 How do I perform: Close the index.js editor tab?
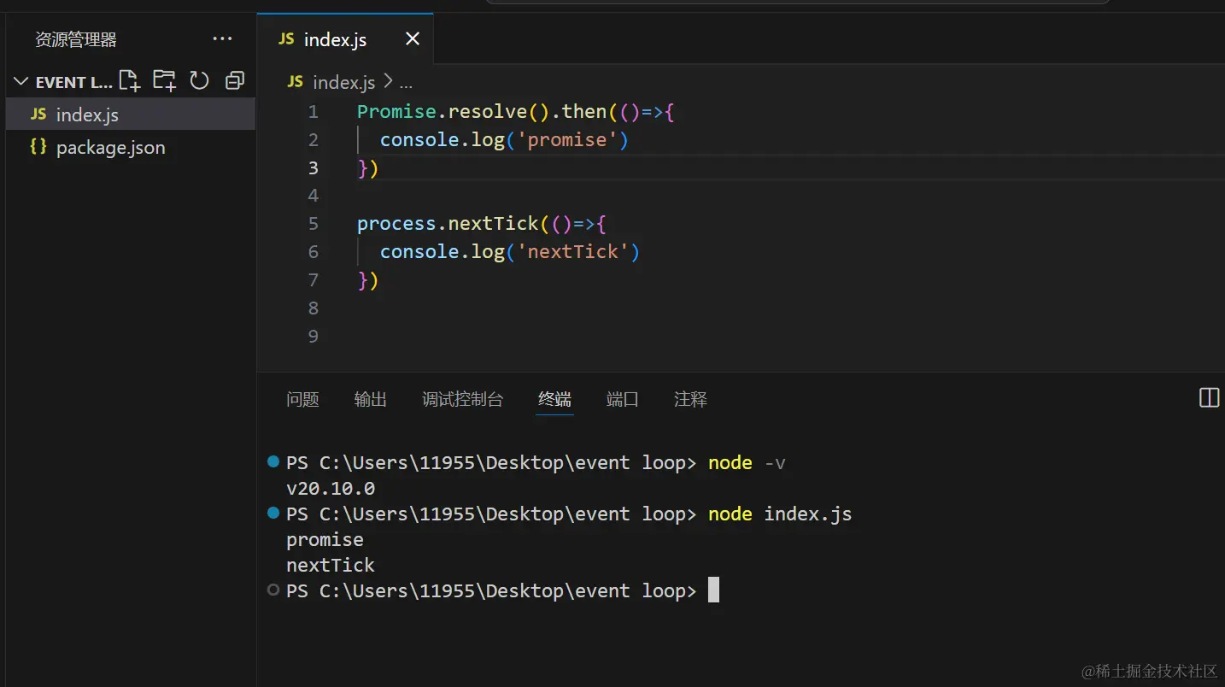click(412, 38)
